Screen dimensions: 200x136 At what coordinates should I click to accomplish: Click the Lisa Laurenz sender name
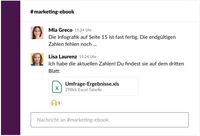[62, 56]
